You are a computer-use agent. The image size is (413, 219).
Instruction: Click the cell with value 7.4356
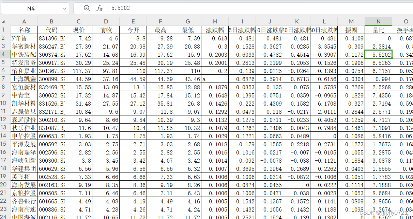(x=379, y=95)
